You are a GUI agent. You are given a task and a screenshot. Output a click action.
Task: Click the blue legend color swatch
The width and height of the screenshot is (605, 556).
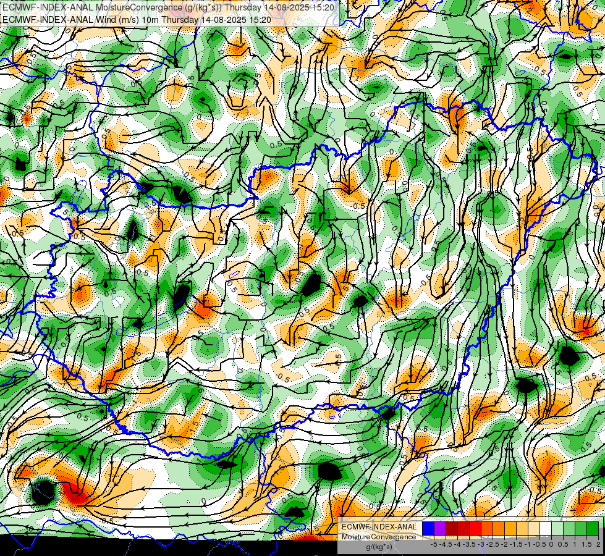(x=429, y=529)
